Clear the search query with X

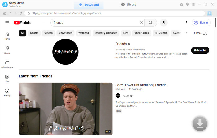point(141,23)
